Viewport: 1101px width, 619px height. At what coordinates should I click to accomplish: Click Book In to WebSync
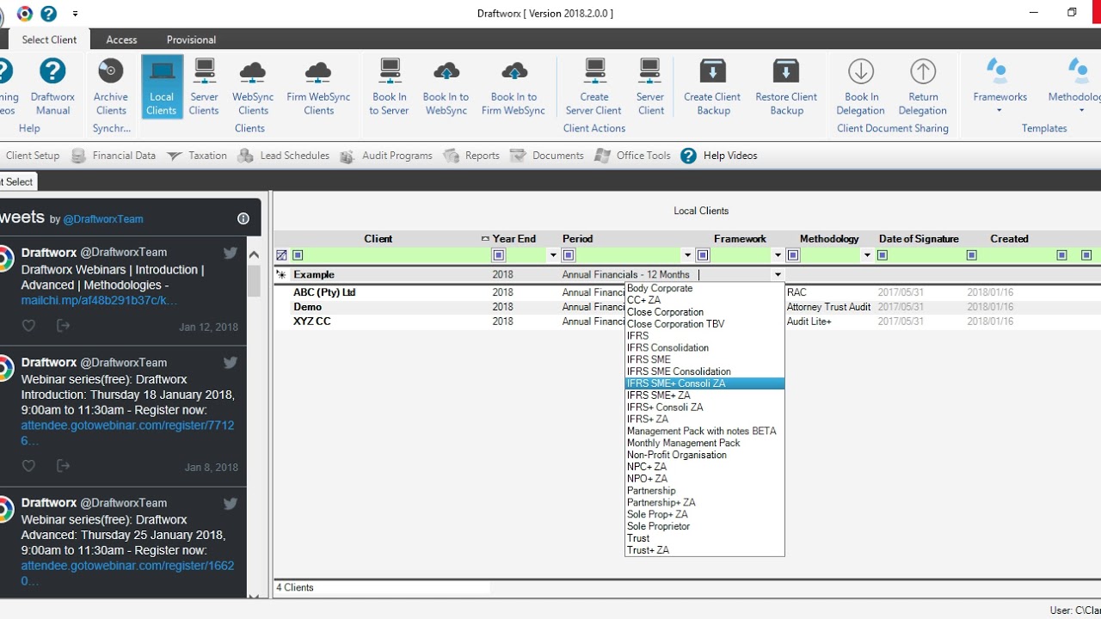(446, 86)
